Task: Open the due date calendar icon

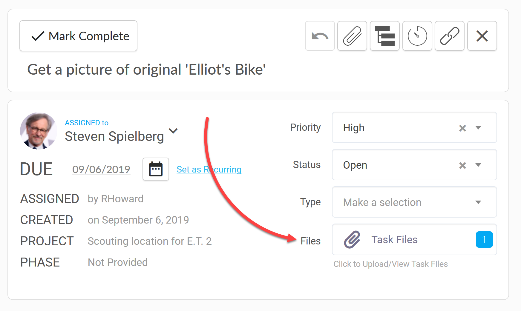Action: pos(156,169)
